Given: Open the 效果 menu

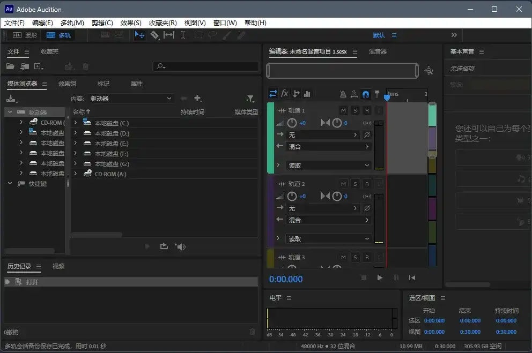Looking at the screenshot, I should [x=130, y=22].
